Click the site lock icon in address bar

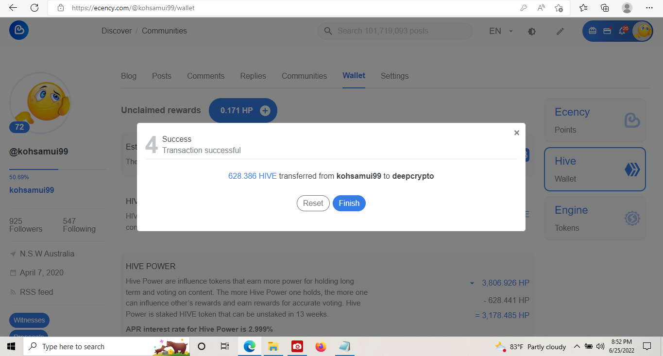[61, 8]
